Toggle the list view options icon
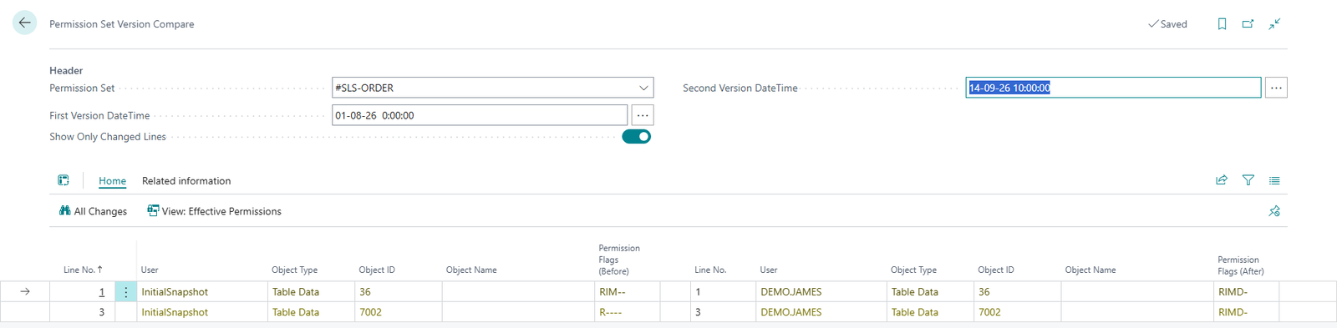Viewport: 1337px width, 328px height. click(1274, 180)
